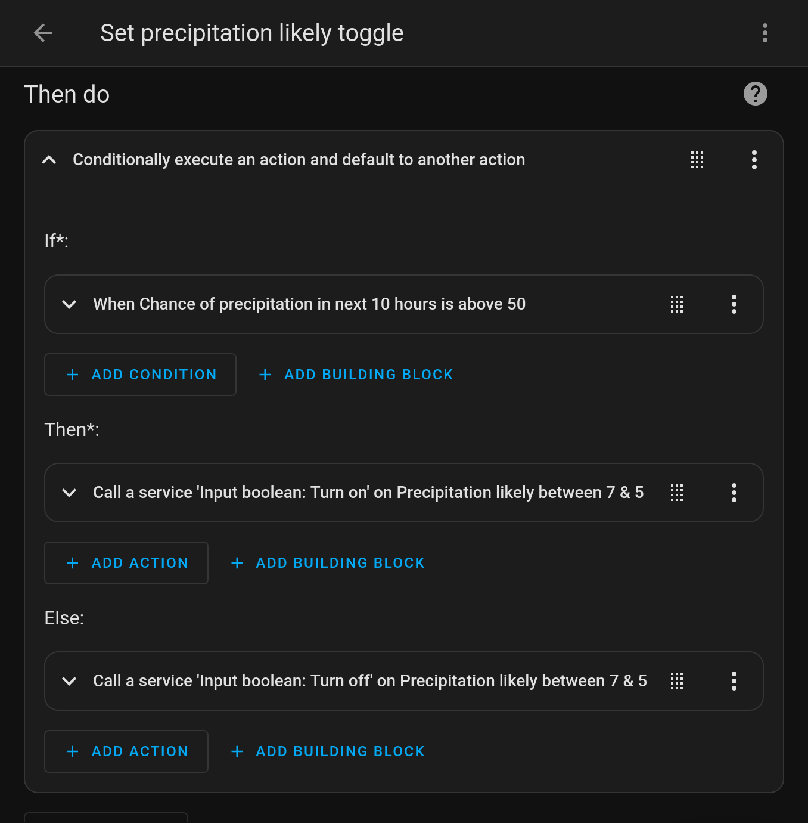Screen dimensions: 808x823
Task: Open options menu for the Turn on action
Action: 734,493
